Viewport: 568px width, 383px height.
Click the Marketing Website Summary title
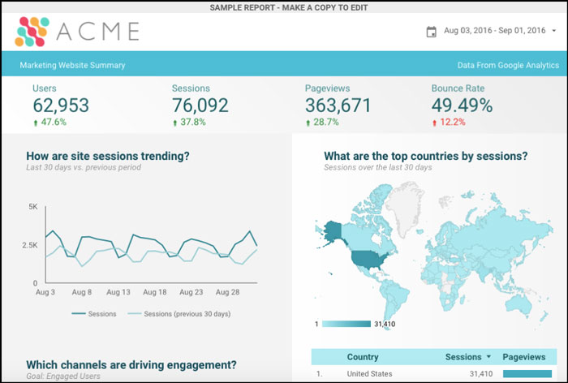[x=72, y=65]
